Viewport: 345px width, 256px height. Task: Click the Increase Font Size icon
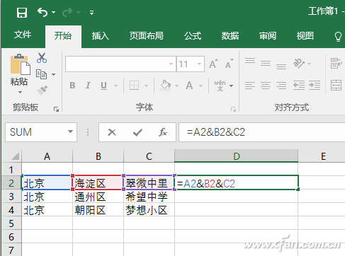213,64
